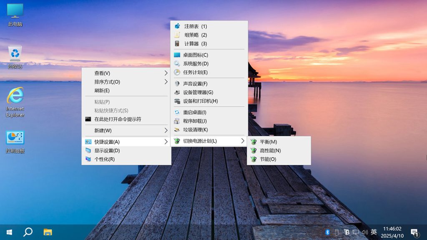Select the 控制面板 desktop icon
This screenshot has height=240, width=427.
[15, 142]
